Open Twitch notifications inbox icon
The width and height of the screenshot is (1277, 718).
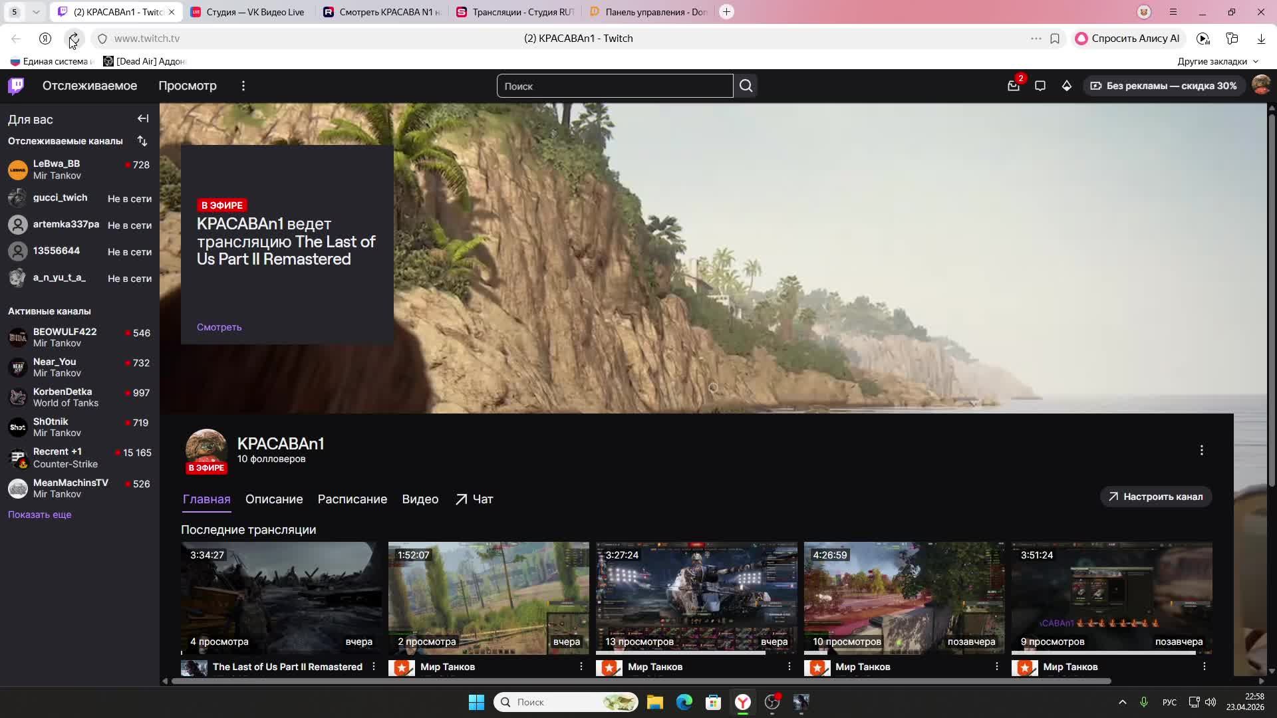1013,86
